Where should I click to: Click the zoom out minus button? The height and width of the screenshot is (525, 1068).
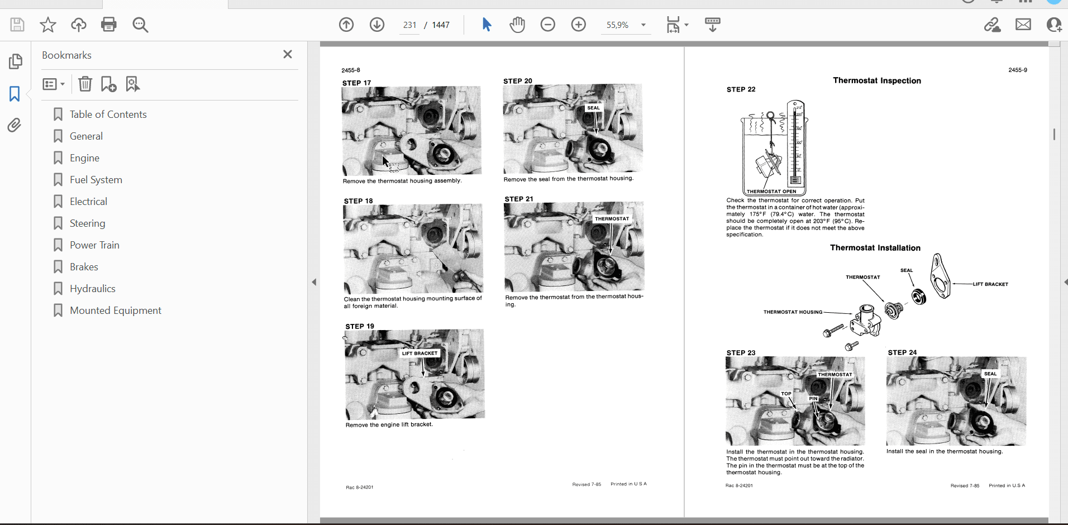coord(548,25)
